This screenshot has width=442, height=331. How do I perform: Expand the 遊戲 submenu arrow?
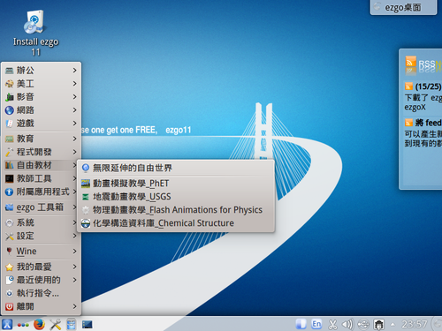tap(75, 124)
